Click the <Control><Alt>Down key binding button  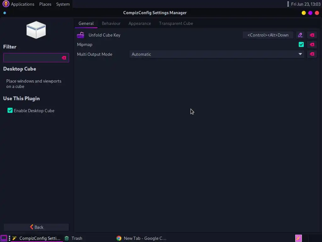coord(268,35)
